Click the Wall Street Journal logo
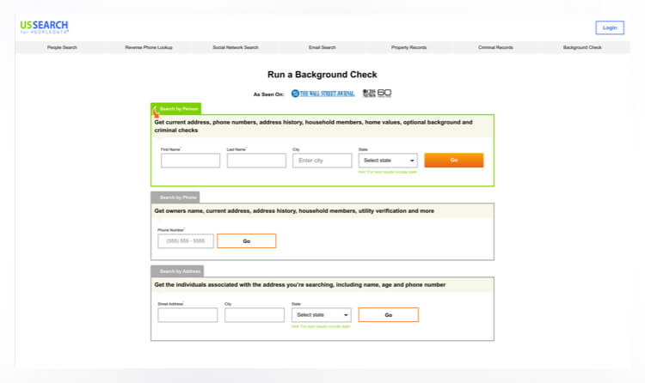This screenshot has width=645, height=383. [322, 93]
